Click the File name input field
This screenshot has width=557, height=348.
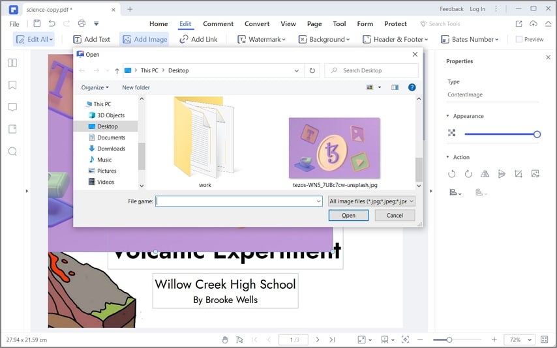(x=239, y=201)
